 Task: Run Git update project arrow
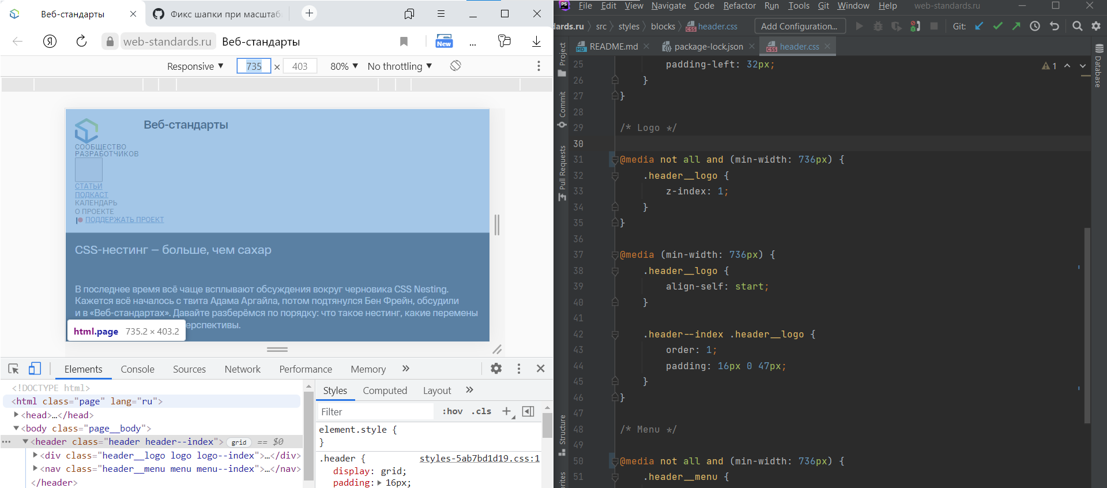pyautogui.click(x=979, y=26)
